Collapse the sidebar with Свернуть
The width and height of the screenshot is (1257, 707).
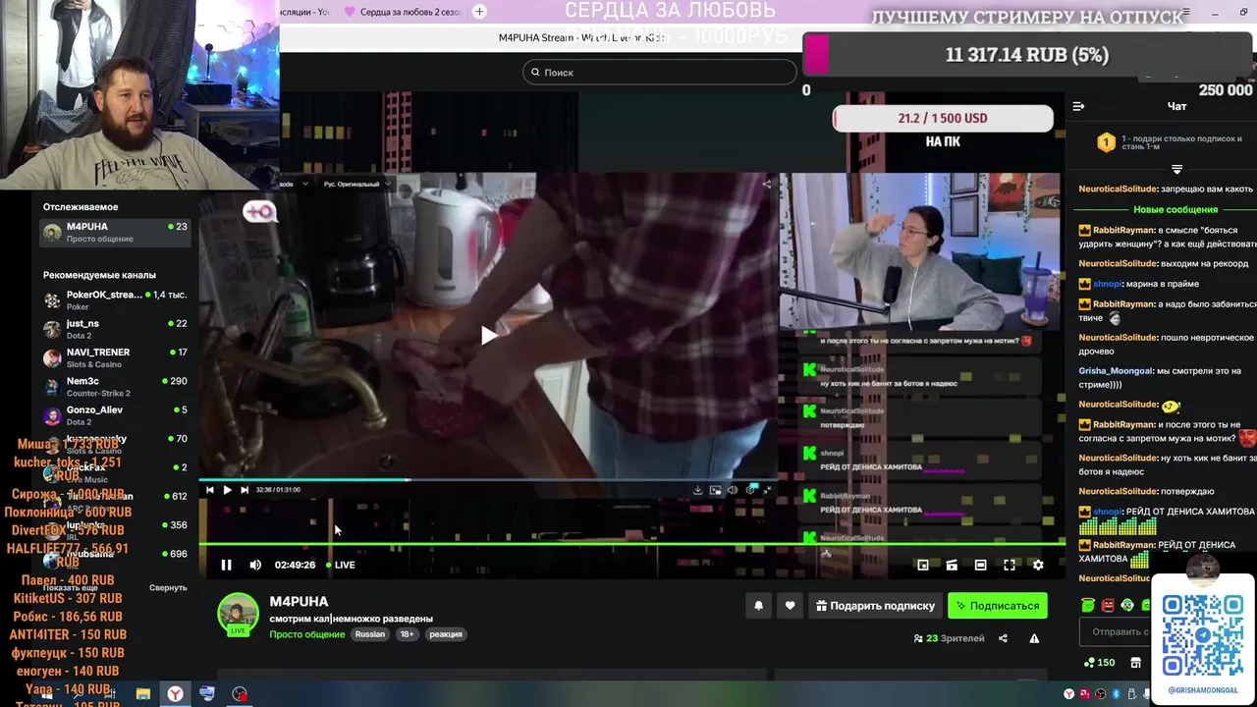pyautogui.click(x=168, y=588)
